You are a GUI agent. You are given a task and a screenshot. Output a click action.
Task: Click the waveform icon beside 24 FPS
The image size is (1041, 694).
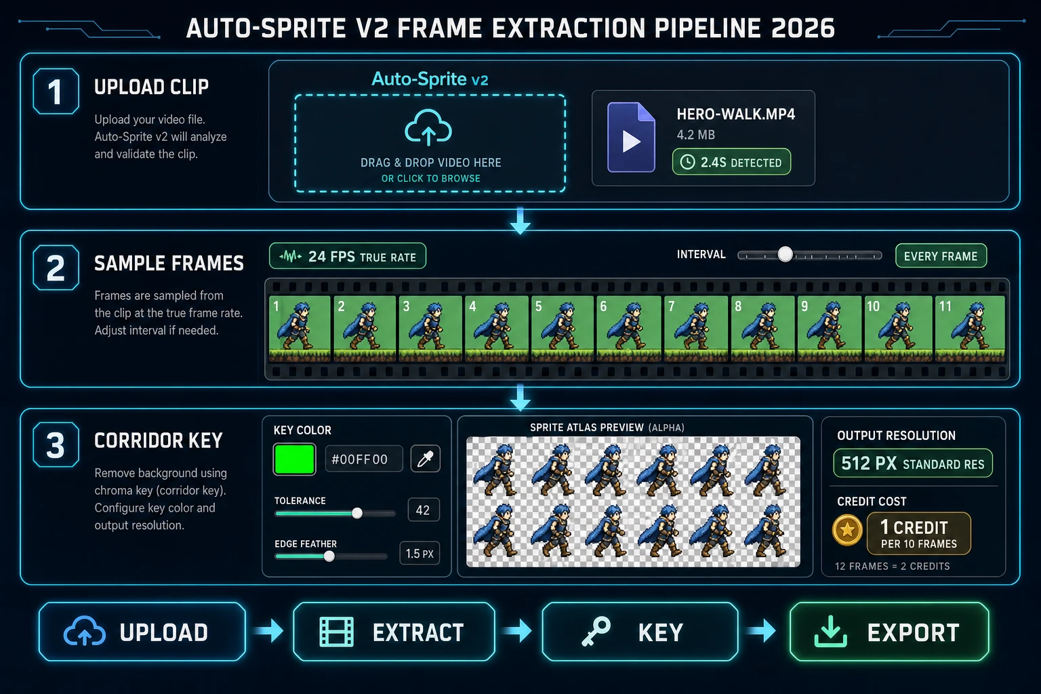[291, 256]
